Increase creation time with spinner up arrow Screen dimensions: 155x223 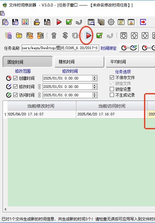click(95, 77)
